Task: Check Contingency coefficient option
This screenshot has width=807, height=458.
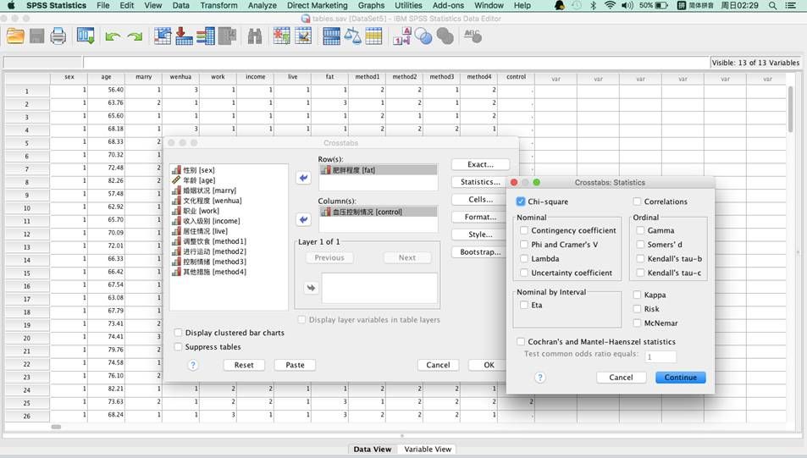Action: [x=524, y=230]
